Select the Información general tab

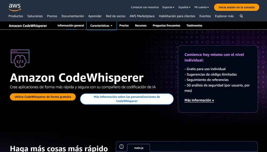[x=71, y=26]
